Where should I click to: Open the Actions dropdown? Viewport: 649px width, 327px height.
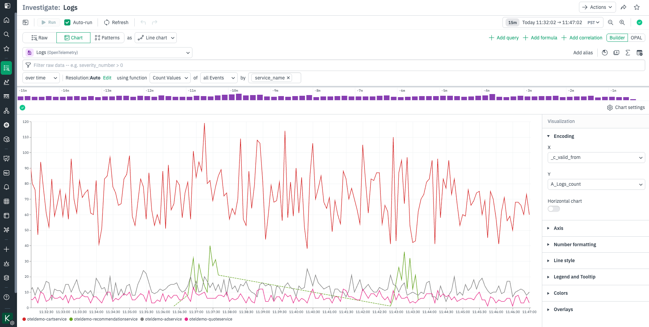(x=597, y=7)
